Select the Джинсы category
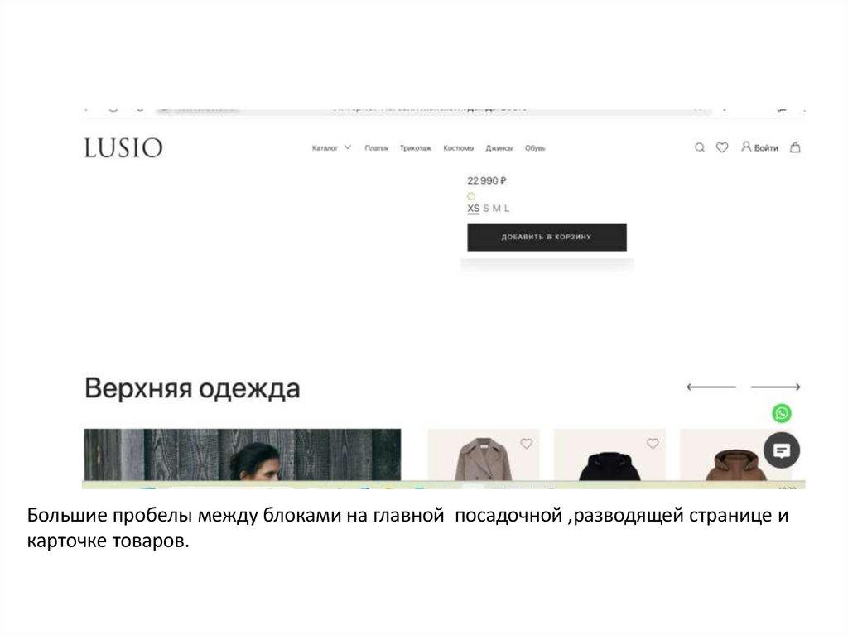 tap(499, 147)
